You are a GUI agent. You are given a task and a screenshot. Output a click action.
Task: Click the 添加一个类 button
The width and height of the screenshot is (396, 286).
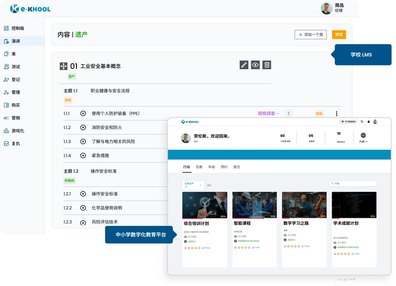pyautogui.click(x=311, y=35)
